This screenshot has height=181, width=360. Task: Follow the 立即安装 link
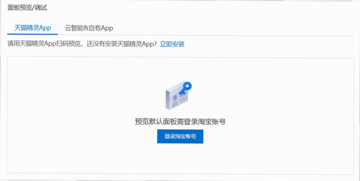pyautogui.click(x=172, y=44)
